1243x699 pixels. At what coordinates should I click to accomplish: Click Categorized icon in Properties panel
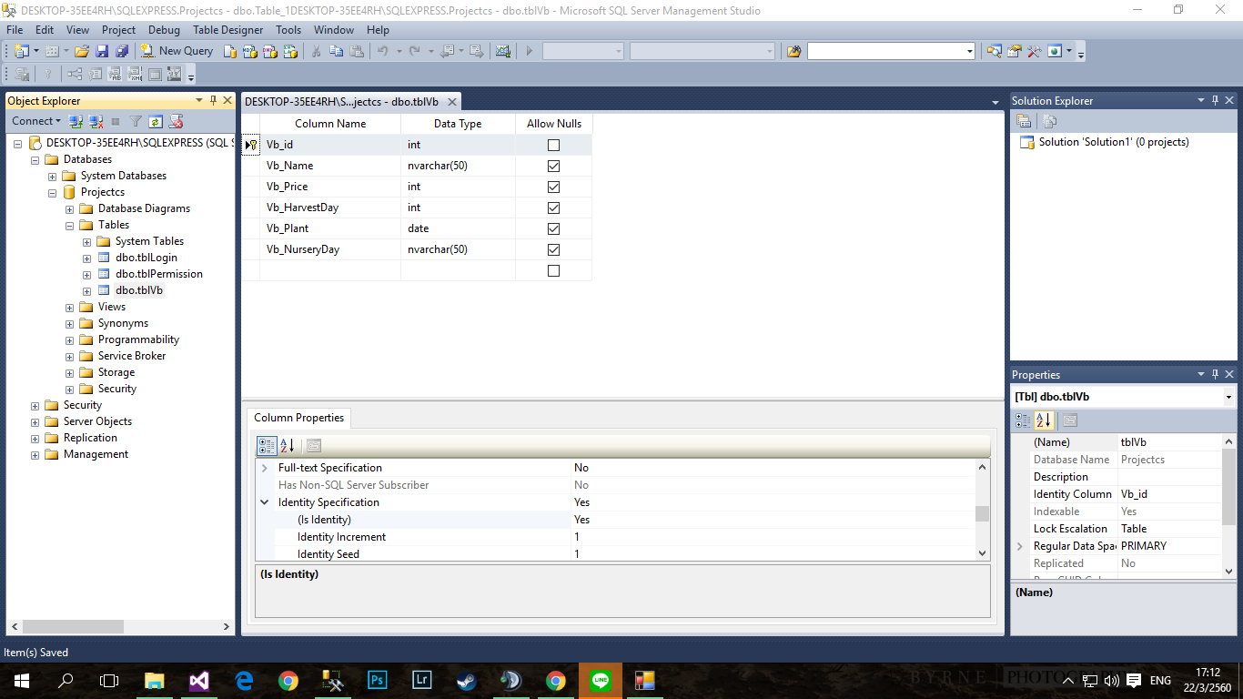1024,420
